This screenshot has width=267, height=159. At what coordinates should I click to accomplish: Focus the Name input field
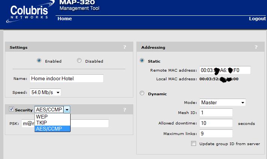(x=66, y=78)
